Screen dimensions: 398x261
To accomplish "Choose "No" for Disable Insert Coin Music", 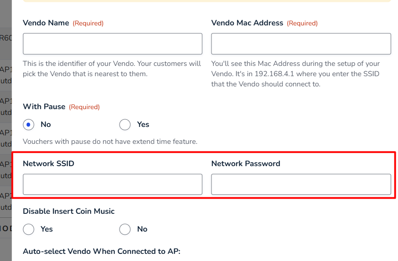I will pyautogui.click(x=125, y=229).
